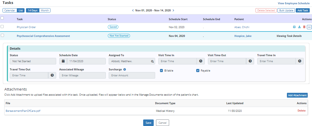Delete the Physician Order with trash icon

tap(304, 27)
